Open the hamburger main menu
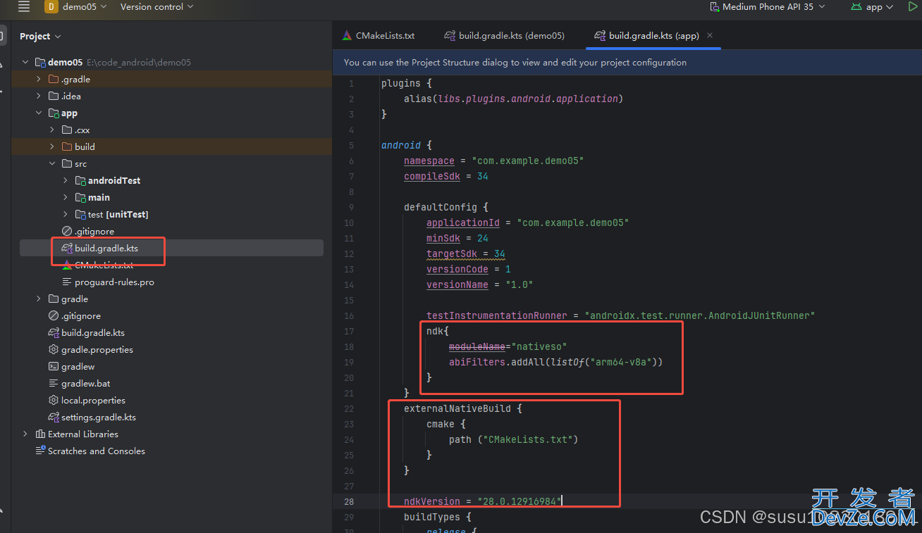Viewport: 922px width, 533px height. click(x=24, y=7)
